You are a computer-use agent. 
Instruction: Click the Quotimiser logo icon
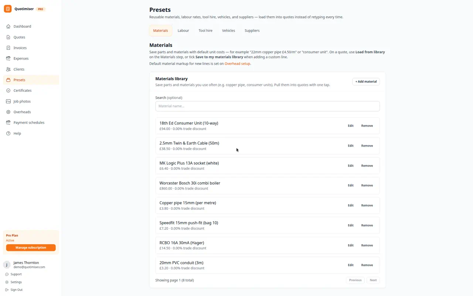[x=8, y=9]
